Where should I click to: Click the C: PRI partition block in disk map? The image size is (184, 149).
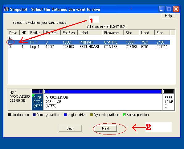(x=37, y=100)
